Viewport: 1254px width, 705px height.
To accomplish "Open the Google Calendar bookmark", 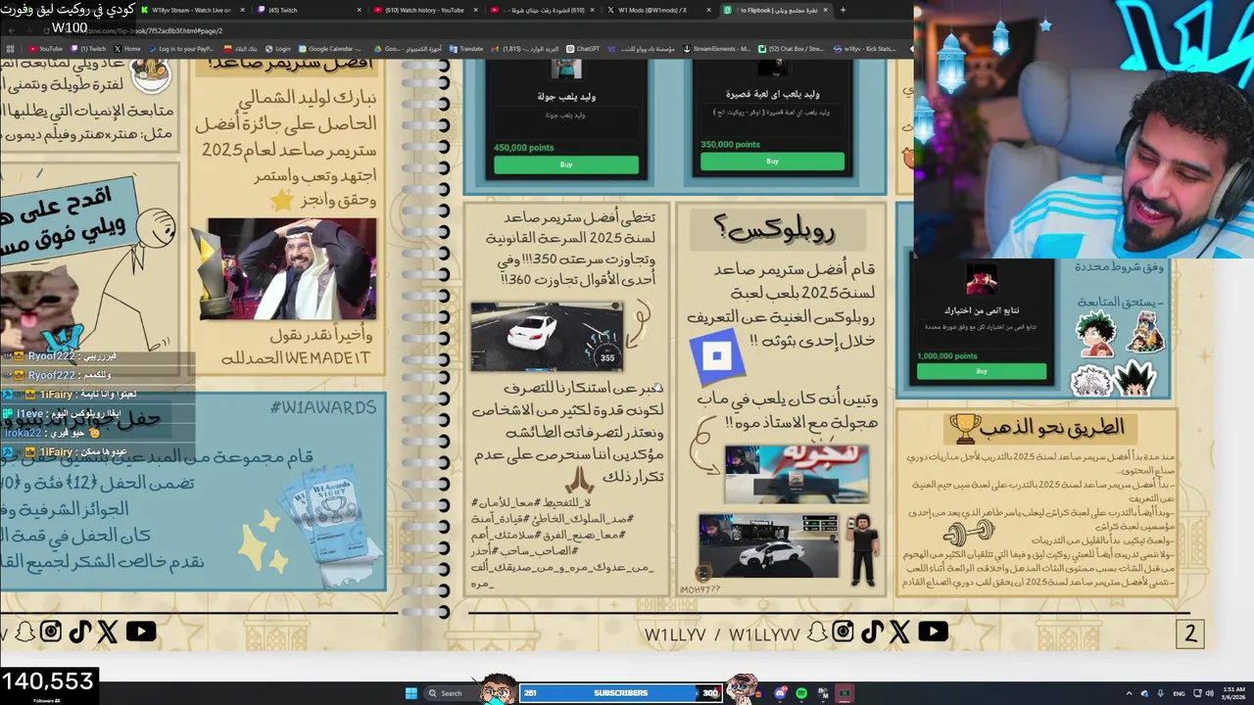I will pos(330,48).
